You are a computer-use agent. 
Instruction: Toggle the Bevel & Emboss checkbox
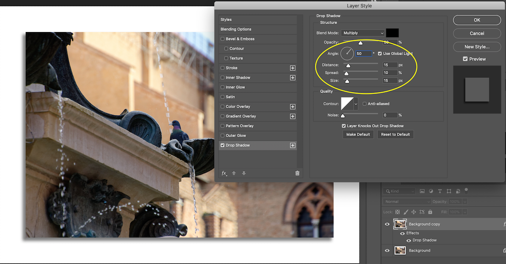(x=223, y=39)
